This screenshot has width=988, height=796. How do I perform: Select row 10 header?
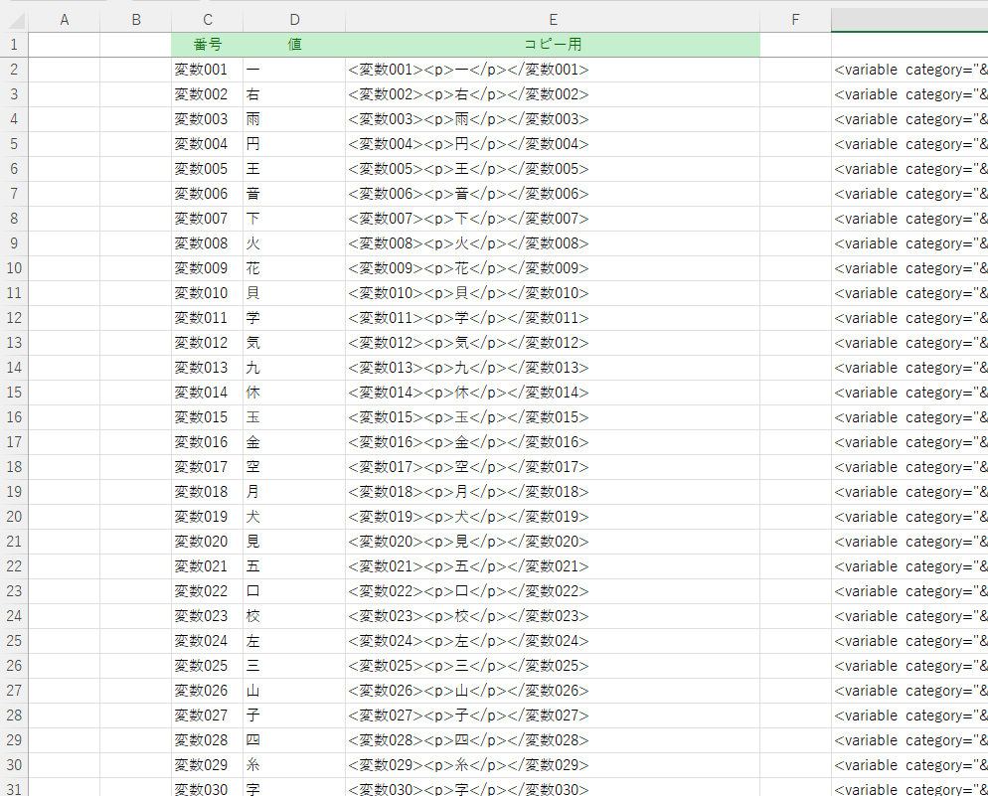pyautogui.click(x=14, y=268)
